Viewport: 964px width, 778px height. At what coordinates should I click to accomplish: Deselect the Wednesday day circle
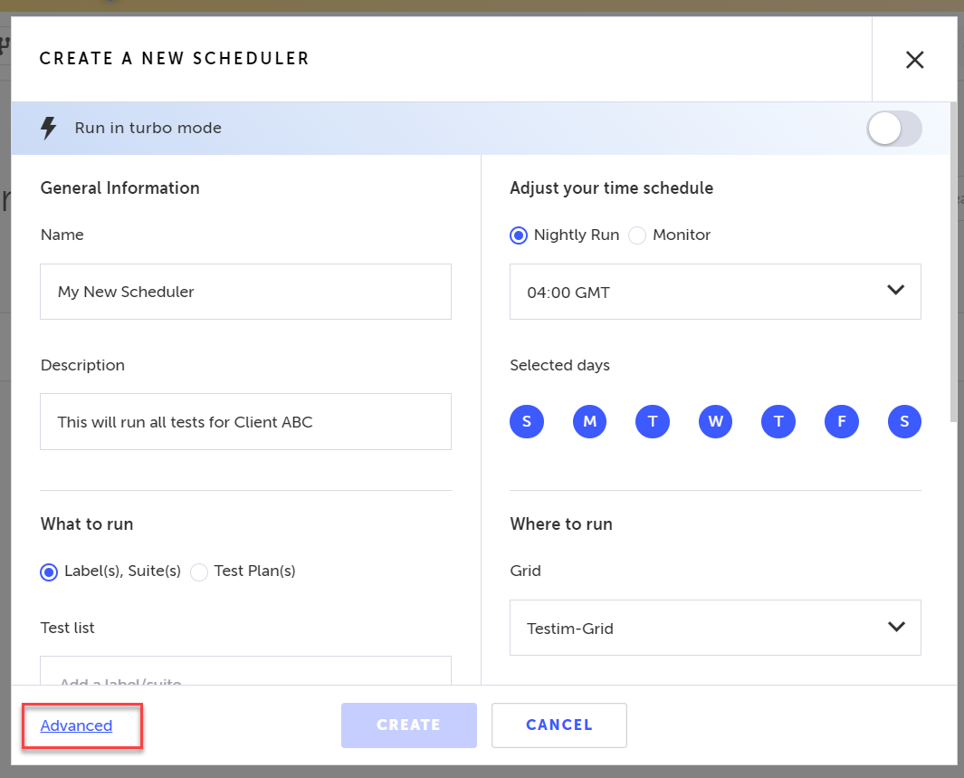tap(716, 421)
